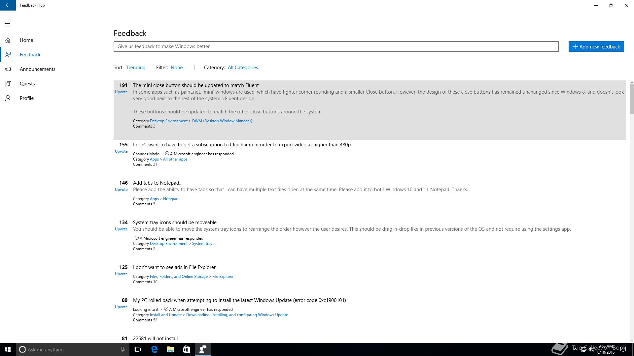This screenshot has width=634, height=356.
Task: Open Desktop Environment link on System tray feedback
Action: [169, 244]
